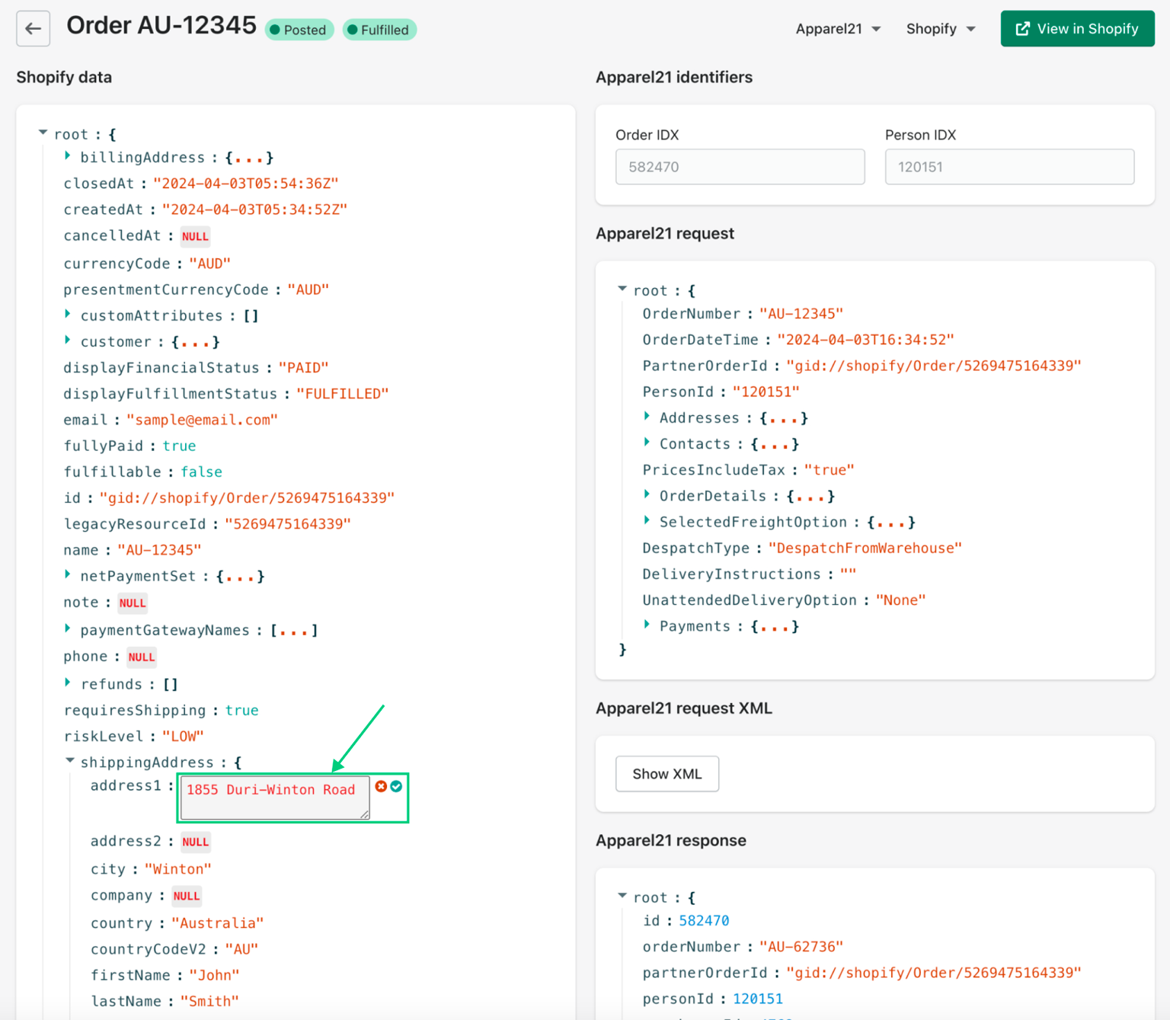Select the lastName value "Smith"
Image resolution: width=1170 pixels, height=1020 pixels.
(209, 1001)
